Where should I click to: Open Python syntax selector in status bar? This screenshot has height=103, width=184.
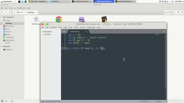(158, 101)
